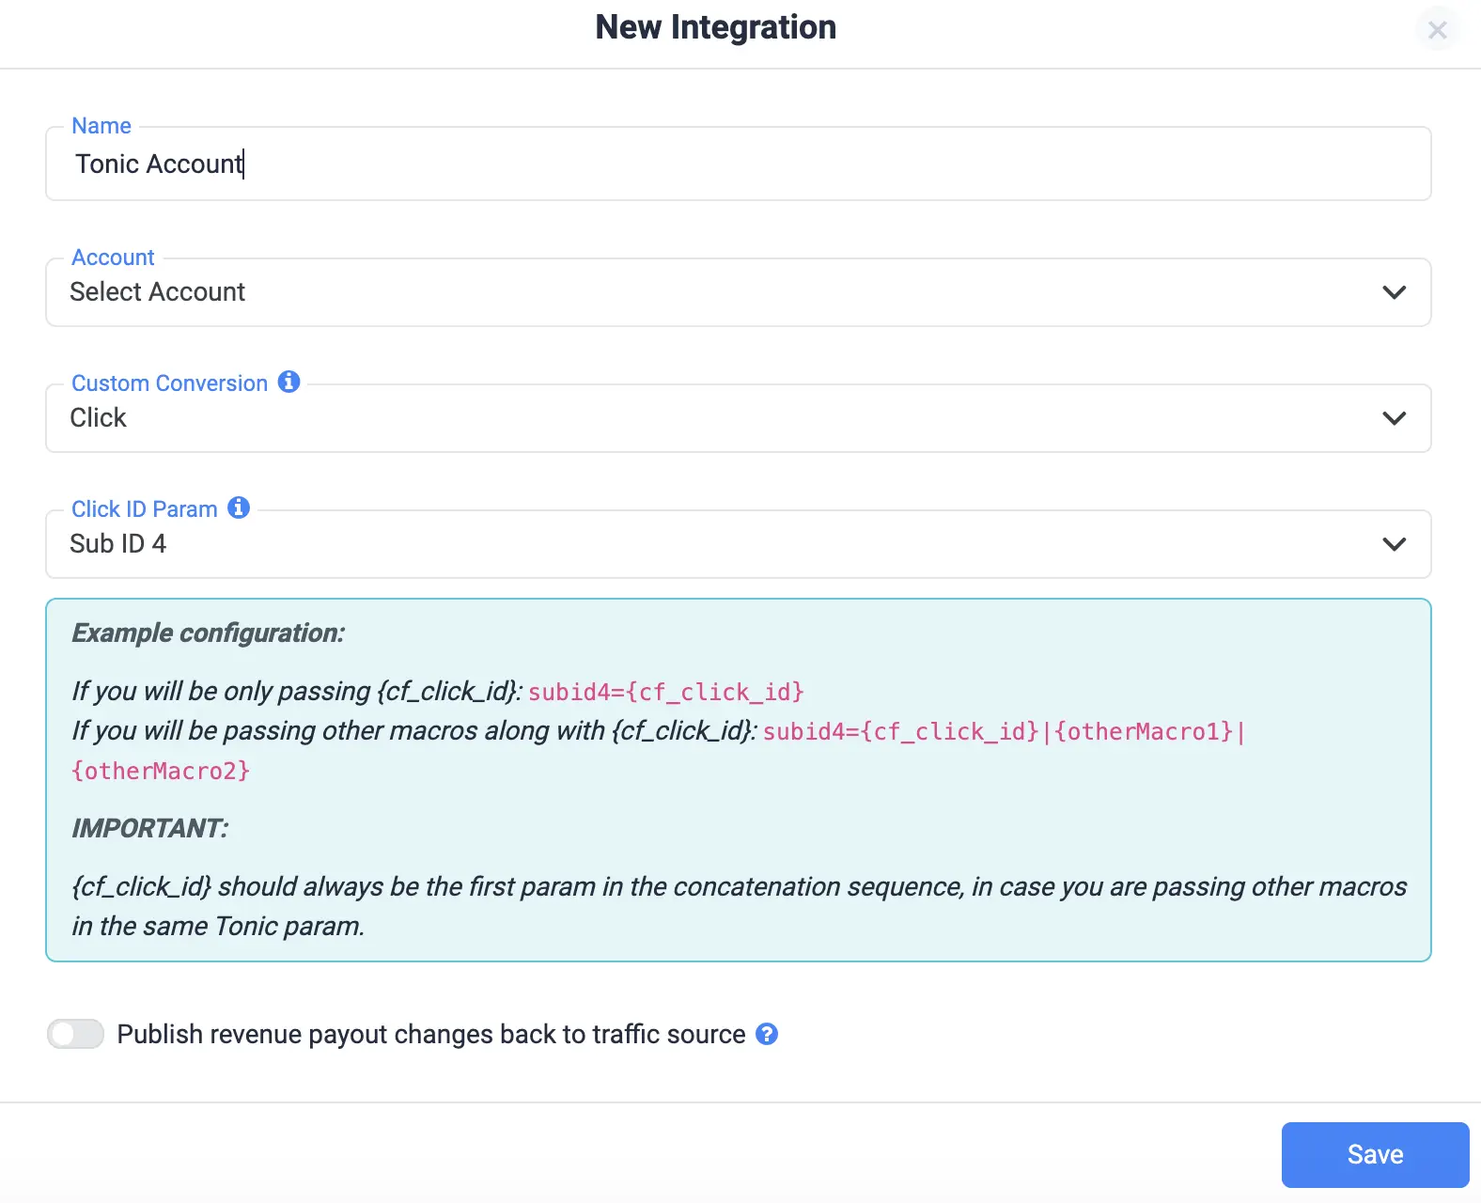Click the Custom Conversion info icon
1481x1203 pixels.
[289, 382]
